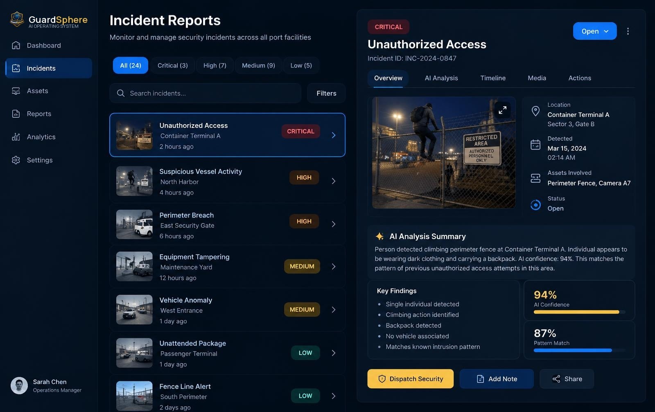Click the Vehicle Anomaly thumbnail
Viewport: 655px width, 412px height.
tap(134, 310)
